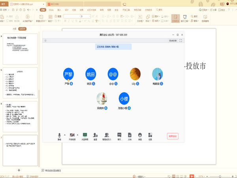This screenshot has width=237, height=178.
Task: Insert a text box (文本框)
Action: coord(140,19)
